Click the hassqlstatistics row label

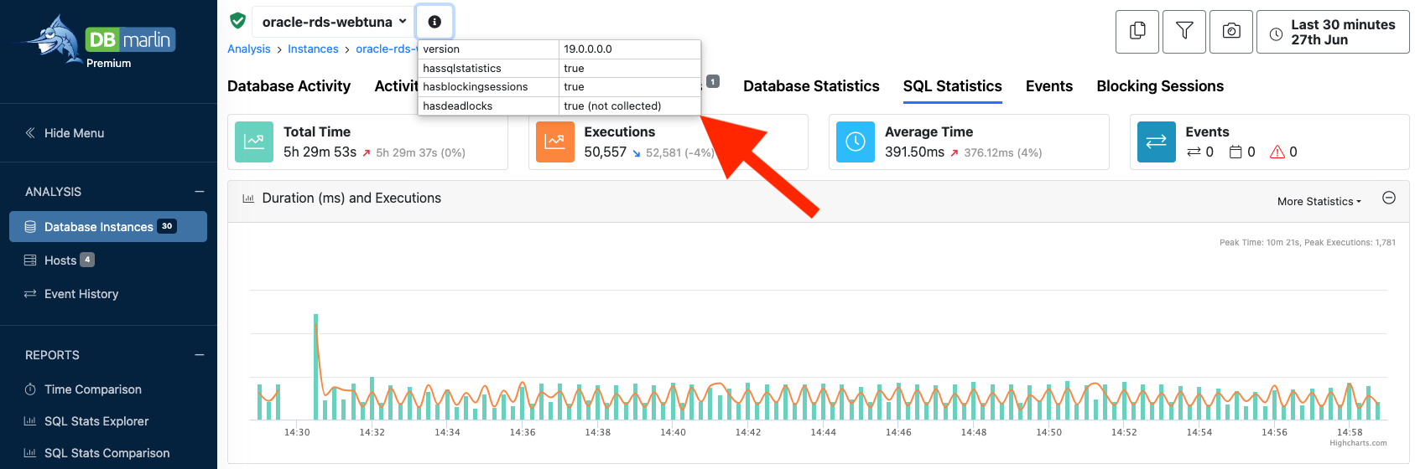pyautogui.click(x=462, y=69)
